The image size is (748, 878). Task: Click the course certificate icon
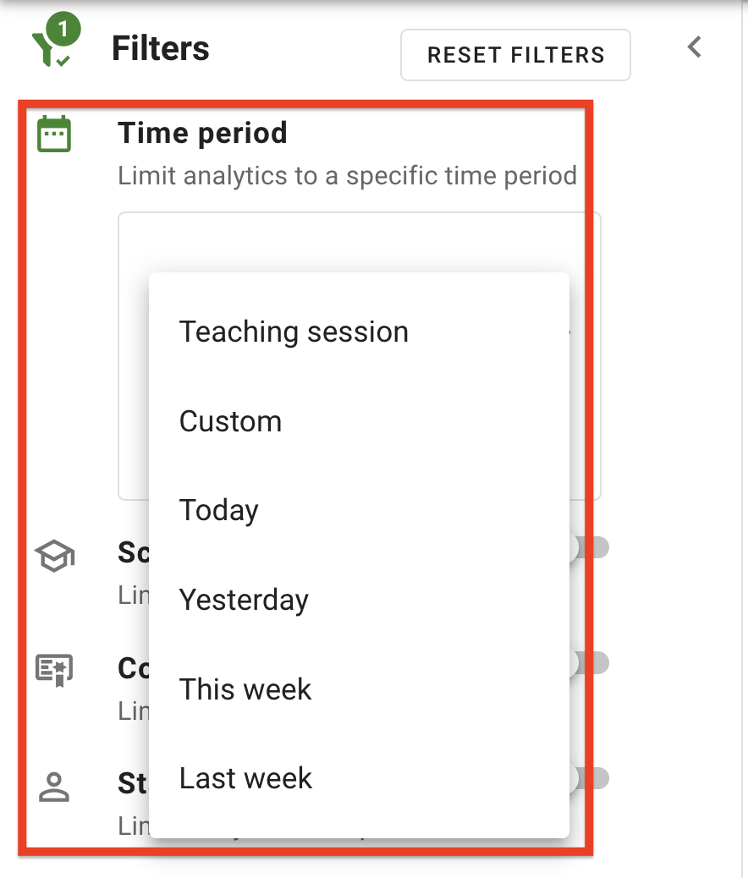[x=53, y=668]
